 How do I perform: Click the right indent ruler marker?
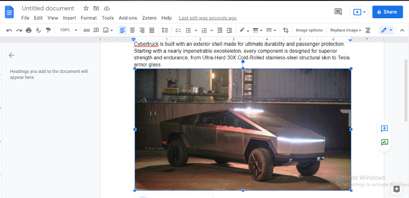[x=350, y=40]
